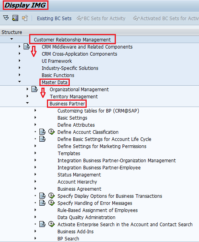This screenshot has height=242, width=199.
Task: Execute activity icon for Specify Display Options row
Action: click(52, 196)
